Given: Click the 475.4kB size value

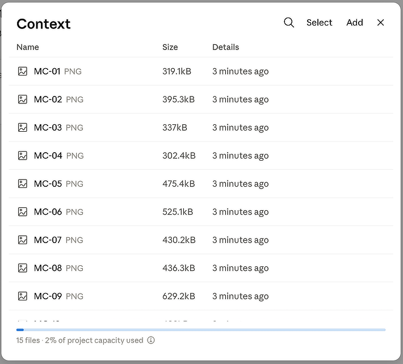Looking at the screenshot, I should pyautogui.click(x=179, y=183).
